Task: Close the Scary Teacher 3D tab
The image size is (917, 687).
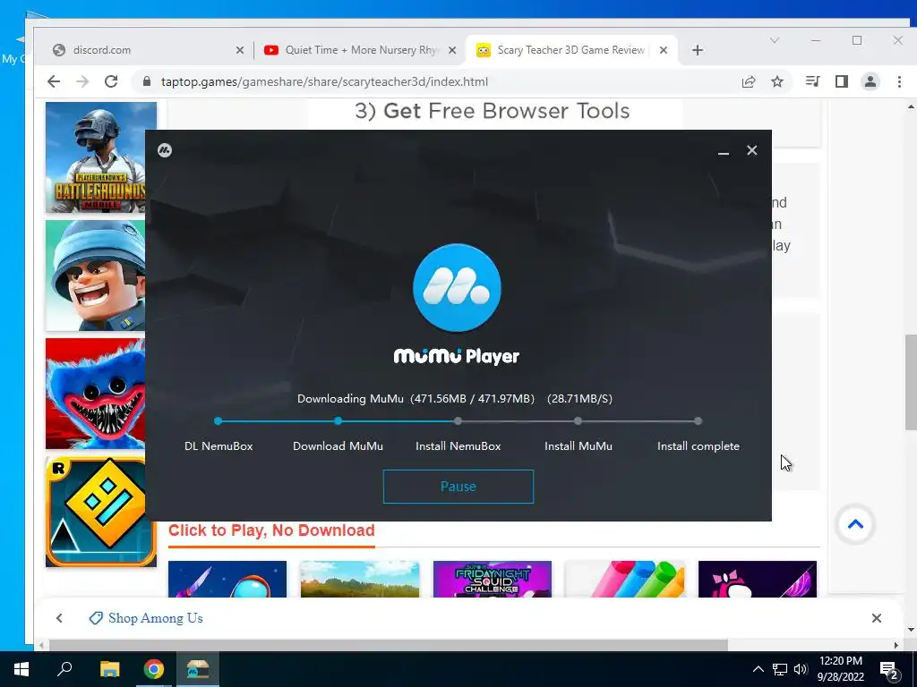Action: tap(664, 50)
